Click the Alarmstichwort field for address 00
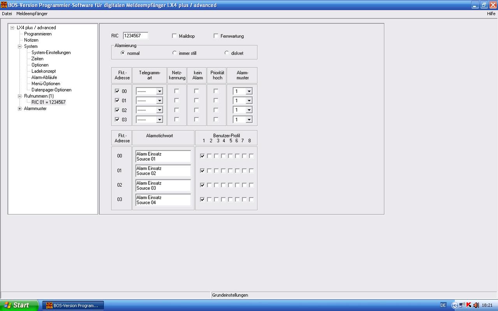The image size is (498, 311). (163, 156)
